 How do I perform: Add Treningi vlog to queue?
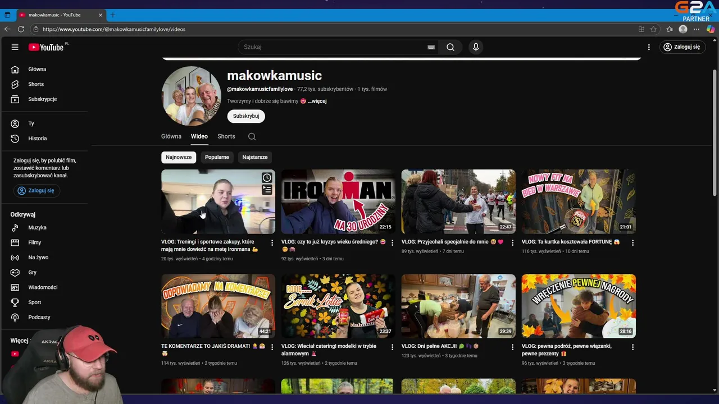pos(267,190)
